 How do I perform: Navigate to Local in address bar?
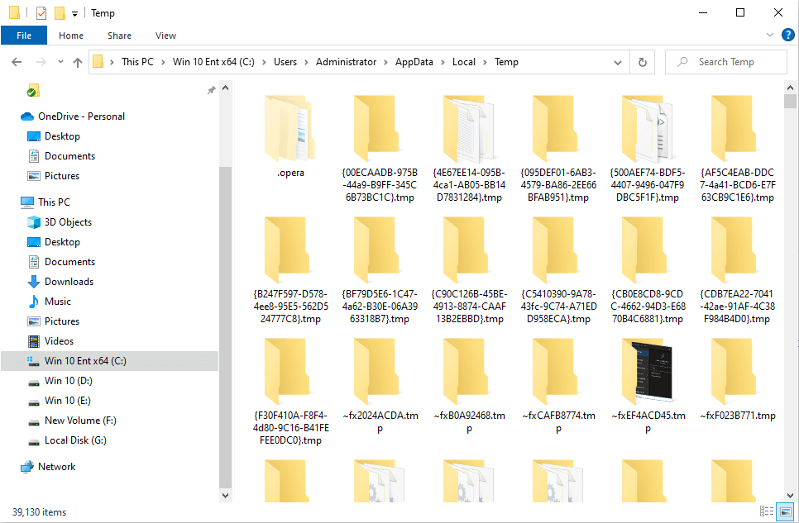tap(464, 62)
